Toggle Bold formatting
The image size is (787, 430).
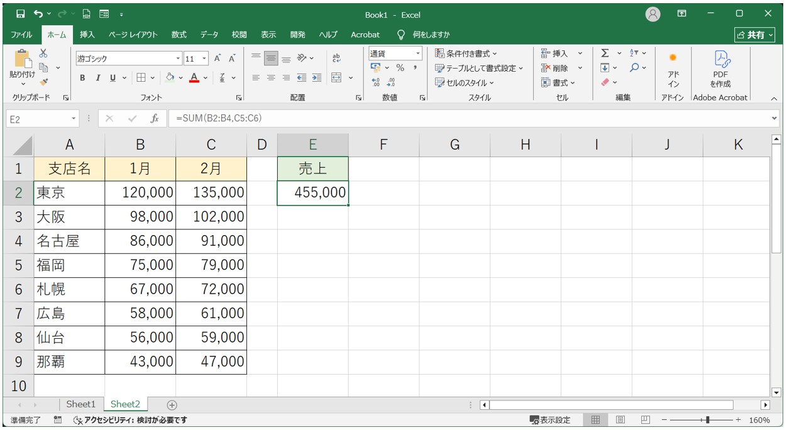point(82,78)
